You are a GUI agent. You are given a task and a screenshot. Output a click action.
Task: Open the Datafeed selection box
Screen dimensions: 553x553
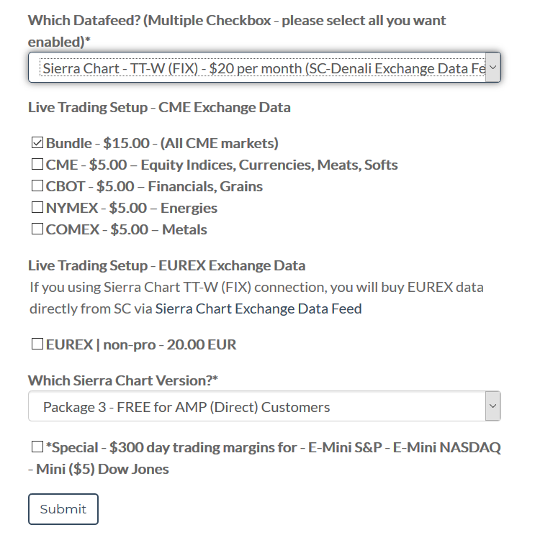[259, 68]
